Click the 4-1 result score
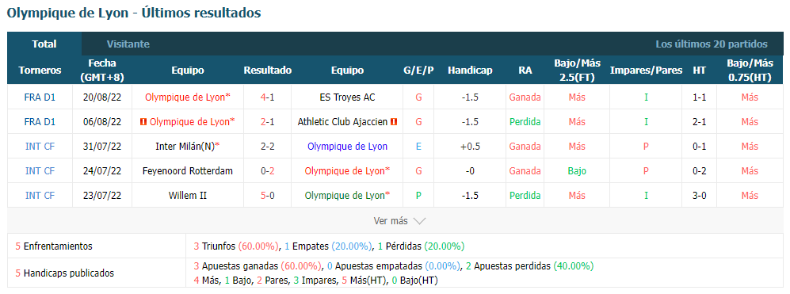Viewport: 790px width, 294px height. click(268, 97)
